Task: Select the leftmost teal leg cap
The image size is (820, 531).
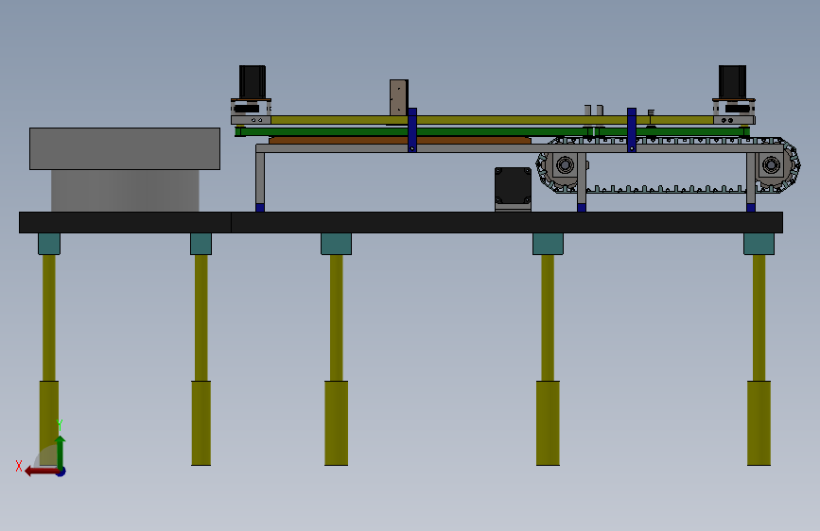Action: [49, 244]
